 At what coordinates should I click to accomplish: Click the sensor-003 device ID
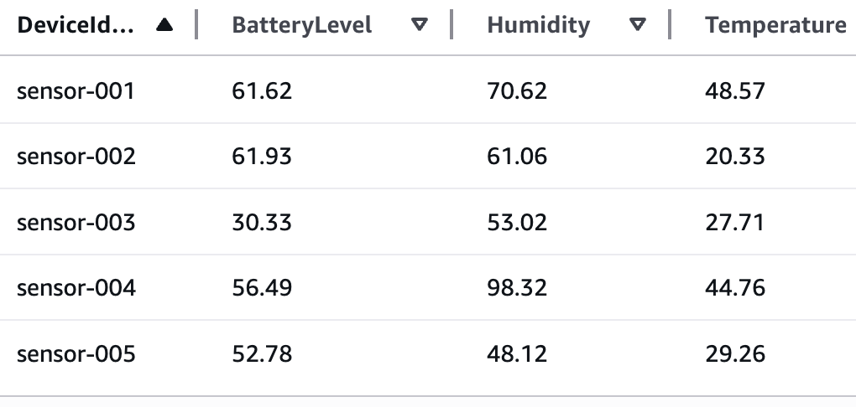coord(76,223)
